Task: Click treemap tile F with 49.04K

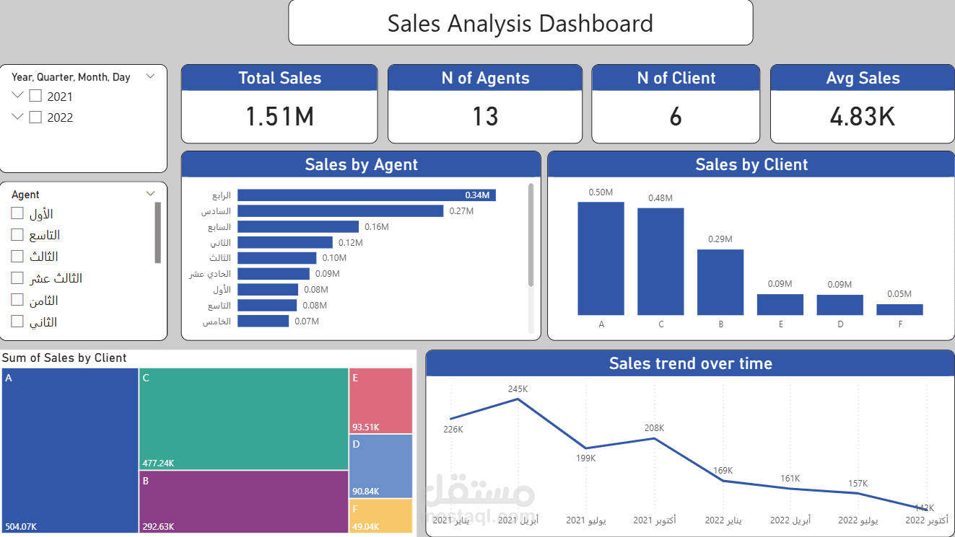Action: (381, 515)
